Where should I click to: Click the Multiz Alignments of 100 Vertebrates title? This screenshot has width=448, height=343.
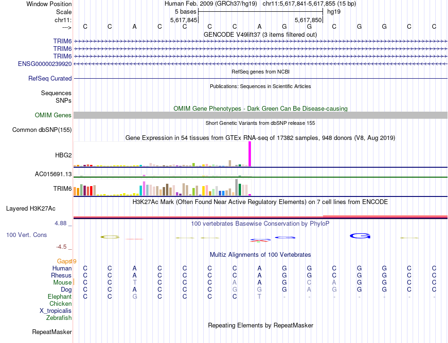[x=260, y=254]
